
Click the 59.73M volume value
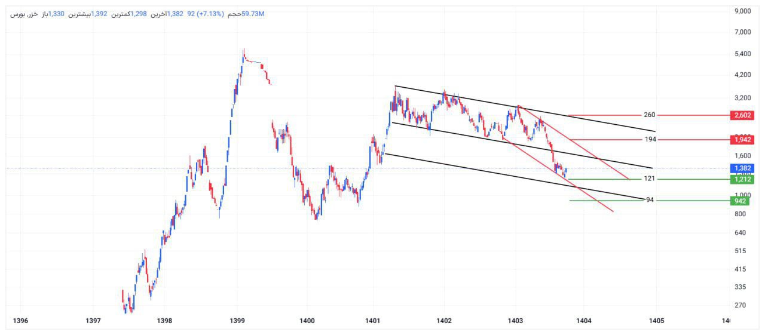pos(252,14)
